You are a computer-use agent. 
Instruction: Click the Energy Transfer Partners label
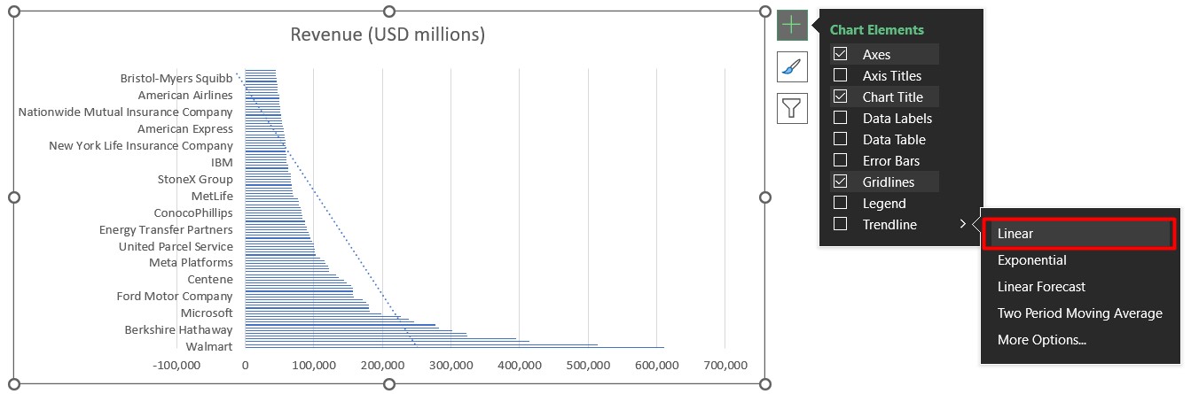tap(167, 229)
